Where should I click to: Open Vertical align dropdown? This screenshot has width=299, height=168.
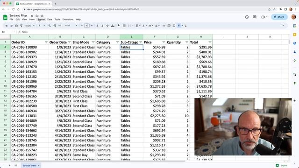pyautogui.click(x=144, y=26)
